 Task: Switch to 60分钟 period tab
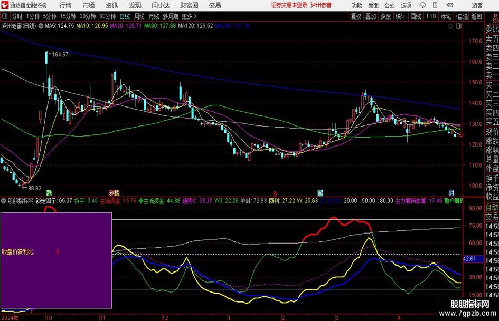click(x=107, y=16)
